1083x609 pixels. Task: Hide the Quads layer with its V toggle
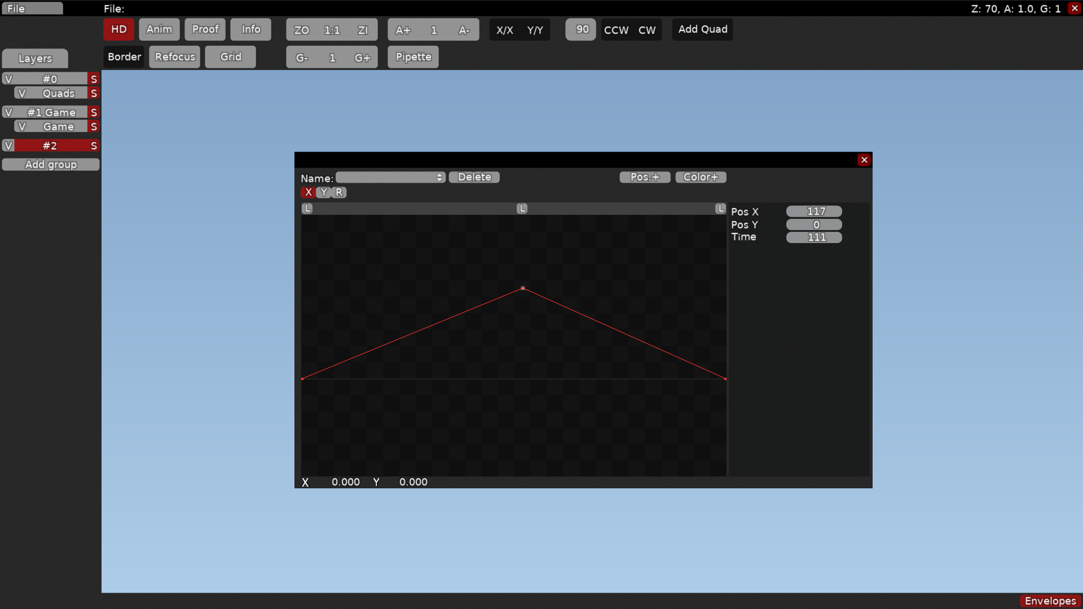click(x=22, y=93)
